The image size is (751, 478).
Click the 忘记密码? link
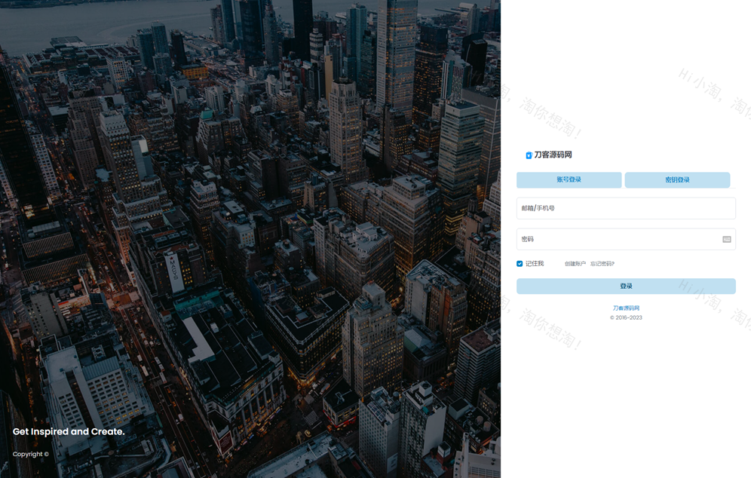tap(602, 263)
